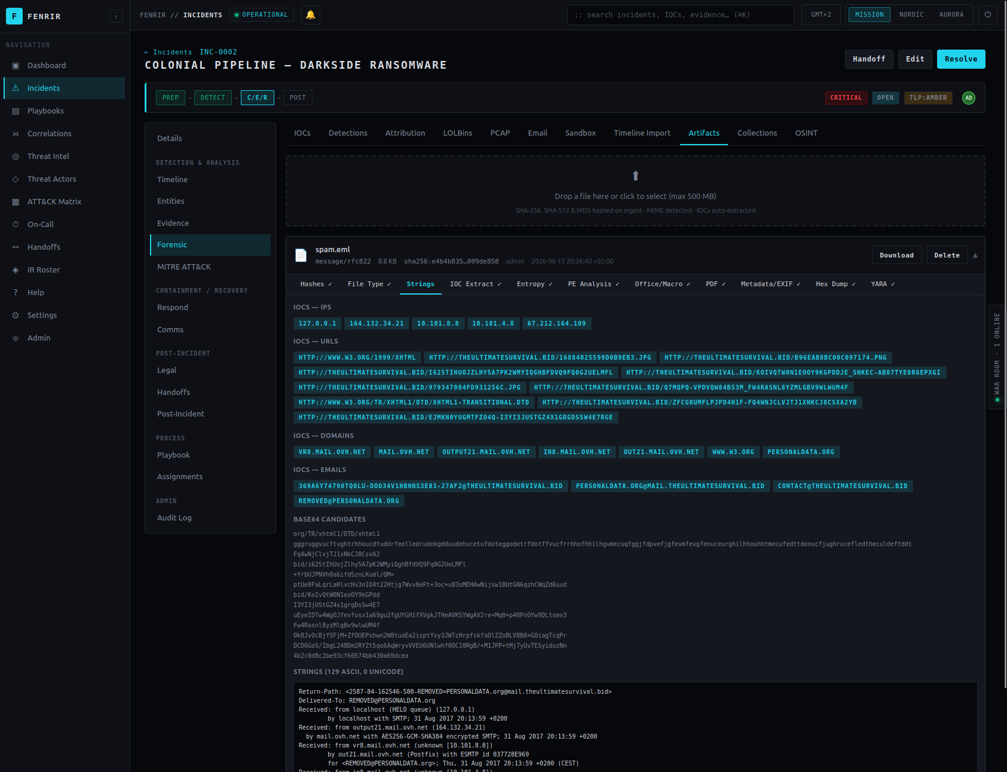Switch to the OSINT tab
Viewport: 1007px width, 772px height.
click(806, 133)
